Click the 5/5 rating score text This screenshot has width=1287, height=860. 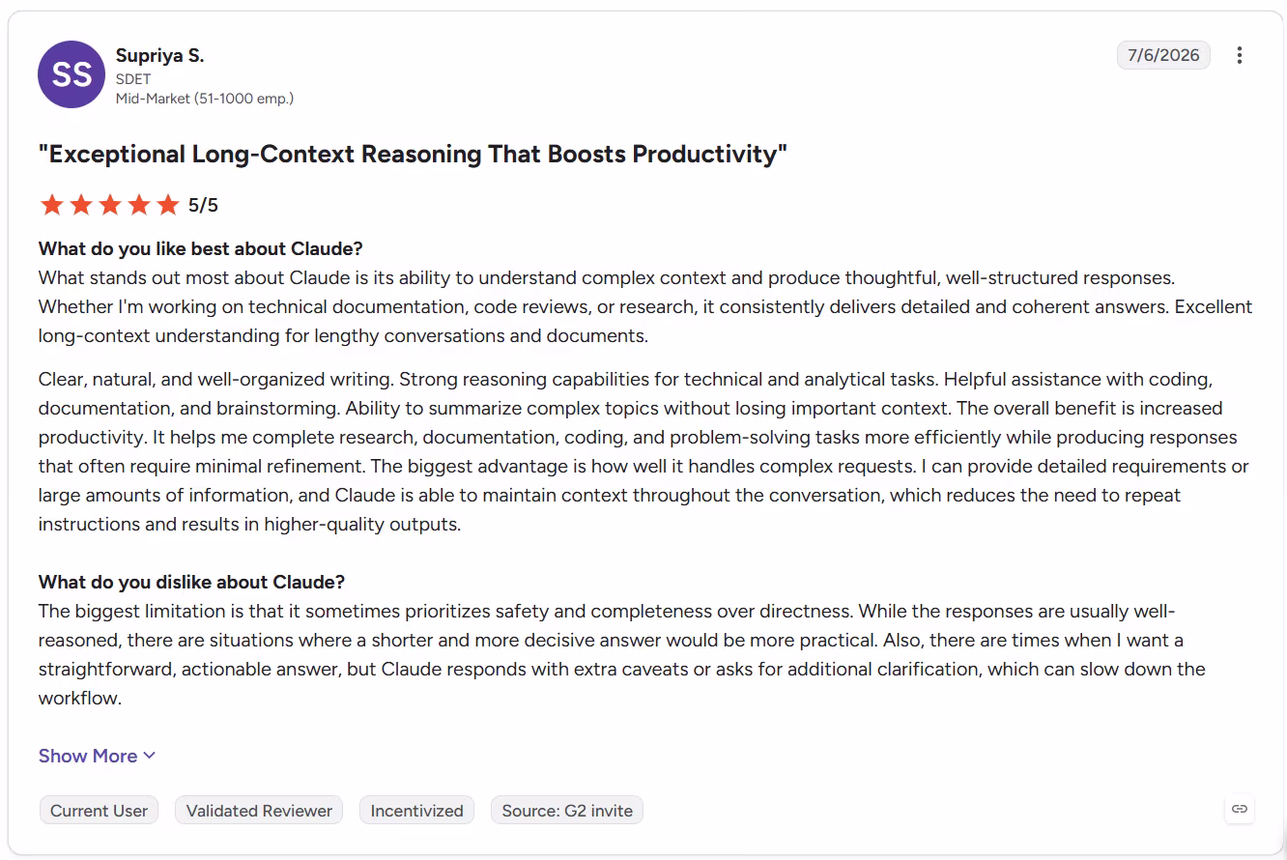pyautogui.click(x=203, y=205)
